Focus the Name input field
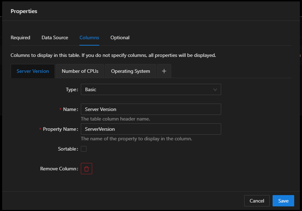Image resolution: width=302 pixels, height=211 pixels. tap(151, 109)
